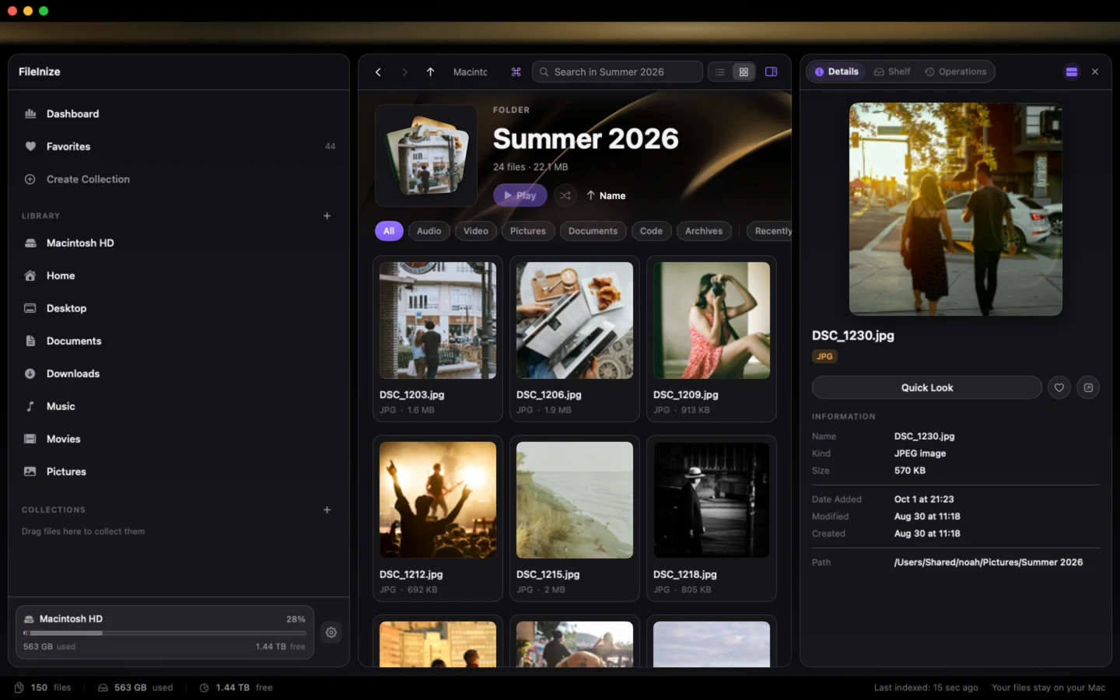The height and width of the screenshot is (700, 1120).
Task: Open DSC_1230.jpg in external app icon
Action: point(1088,387)
